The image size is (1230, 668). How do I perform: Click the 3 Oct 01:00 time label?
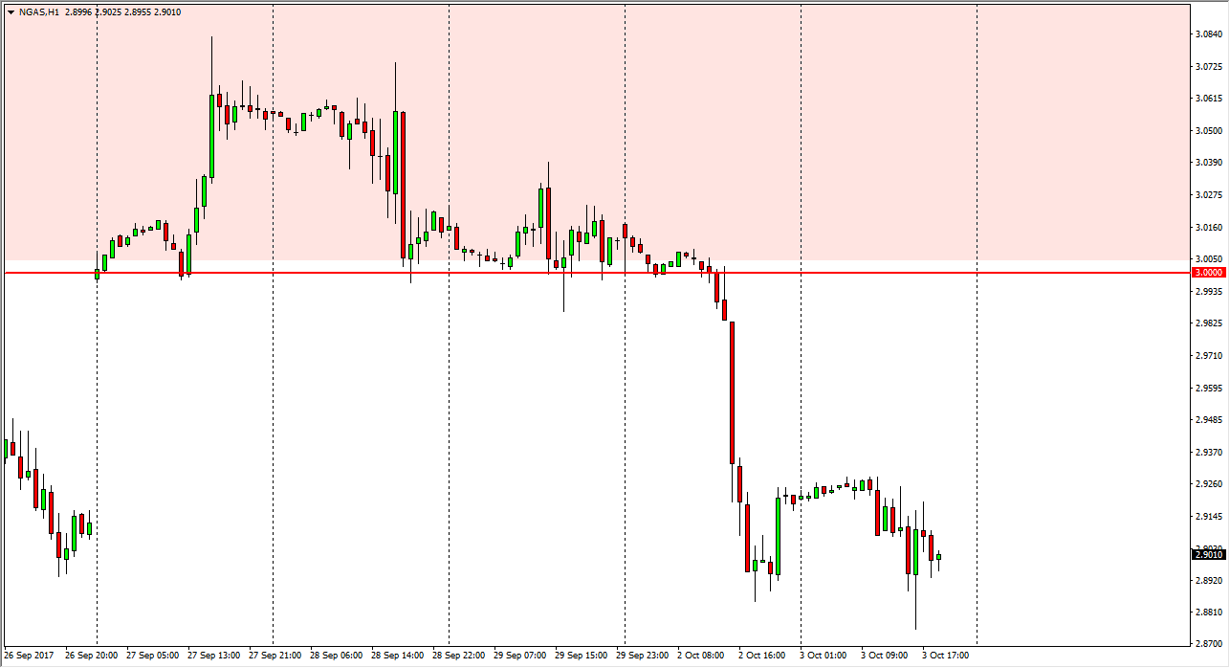tap(823, 656)
